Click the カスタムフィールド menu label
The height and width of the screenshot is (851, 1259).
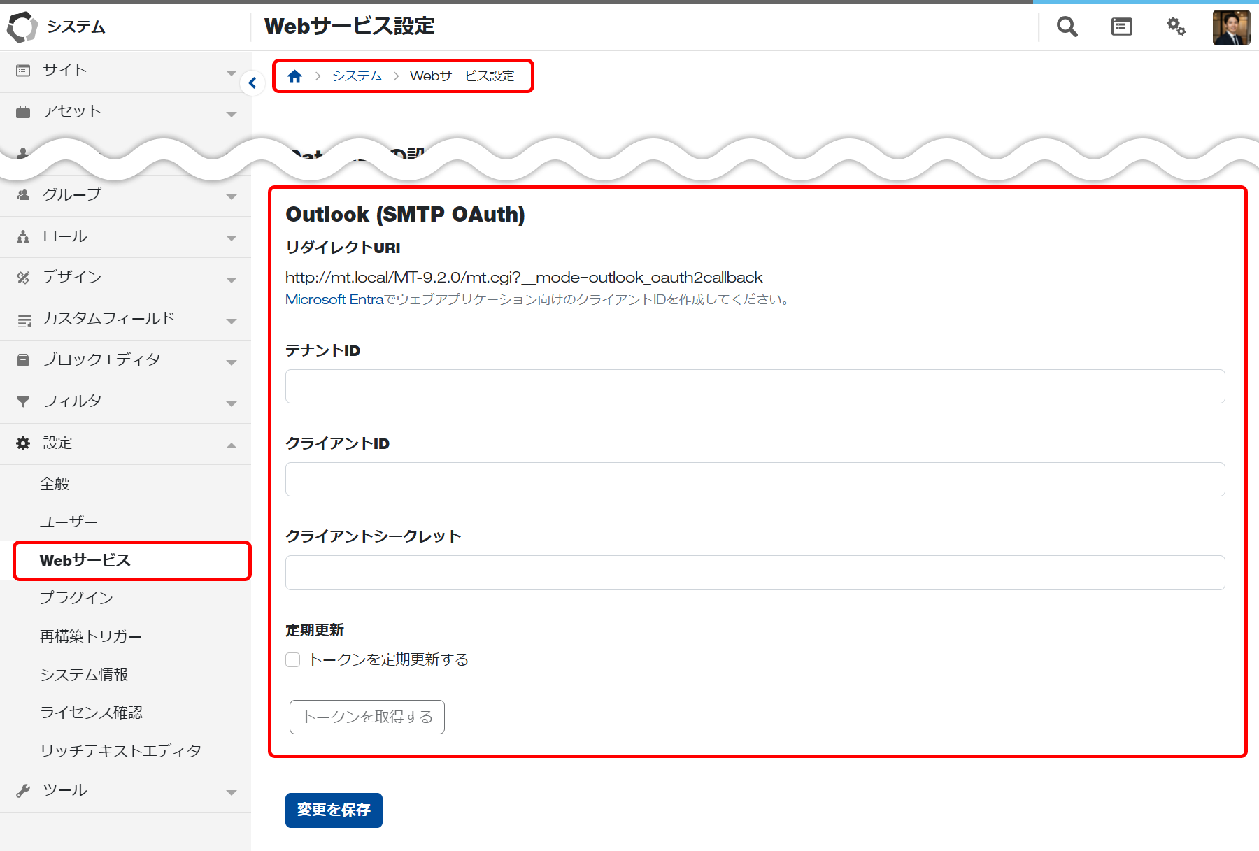pyautogui.click(x=108, y=319)
